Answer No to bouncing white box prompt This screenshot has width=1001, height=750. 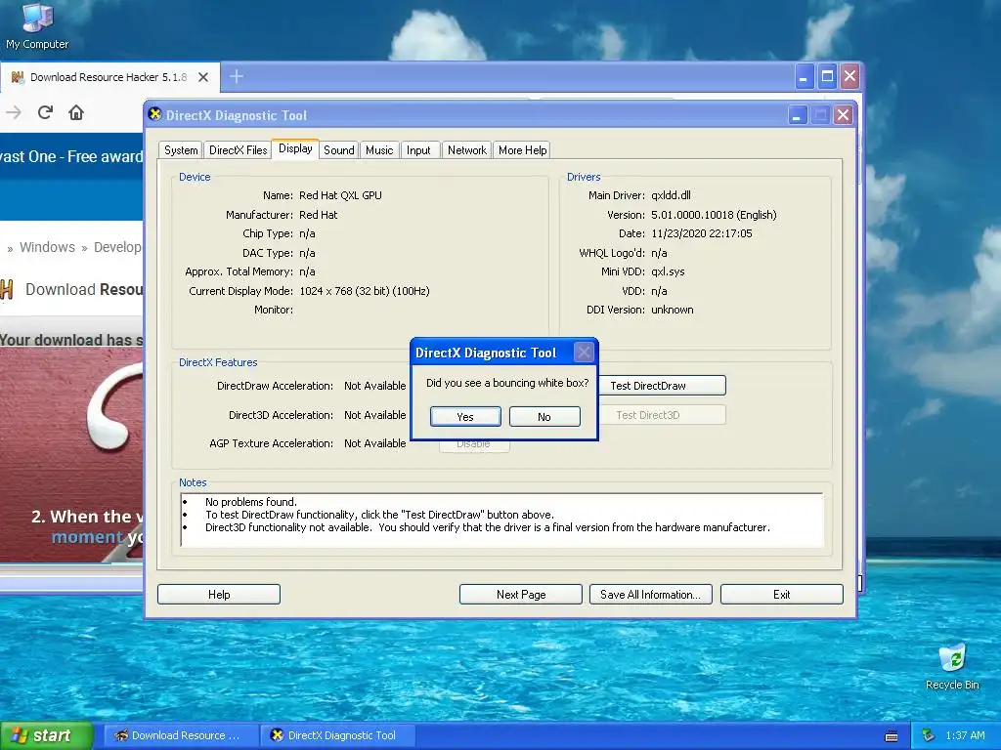point(544,416)
